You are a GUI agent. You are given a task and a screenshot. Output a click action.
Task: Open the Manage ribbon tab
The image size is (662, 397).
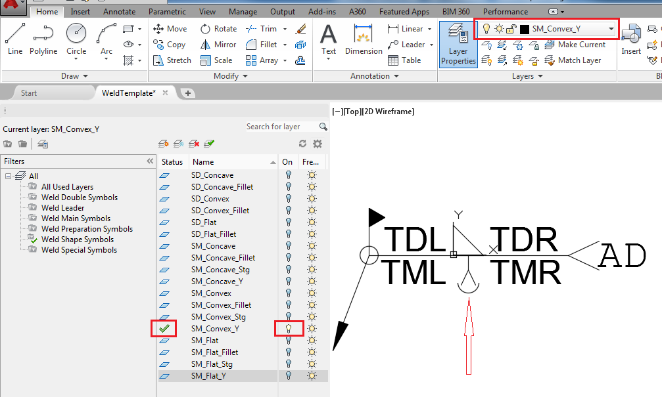(243, 12)
